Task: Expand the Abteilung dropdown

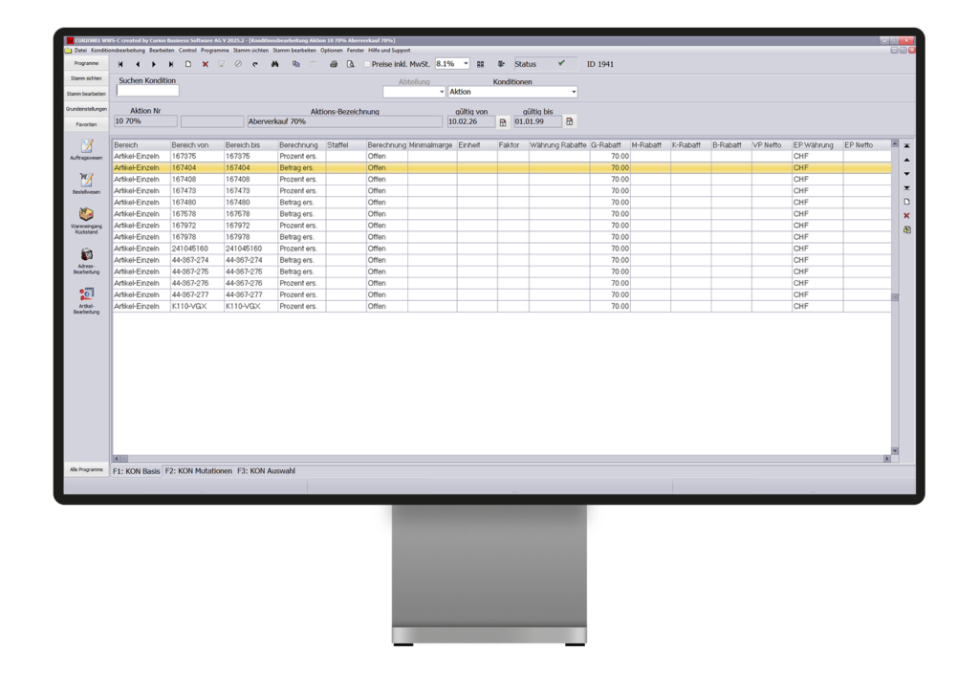Action: click(441, 93)
